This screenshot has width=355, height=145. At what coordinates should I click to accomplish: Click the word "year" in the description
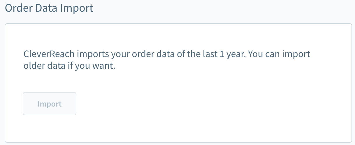[x=237, y=54]
